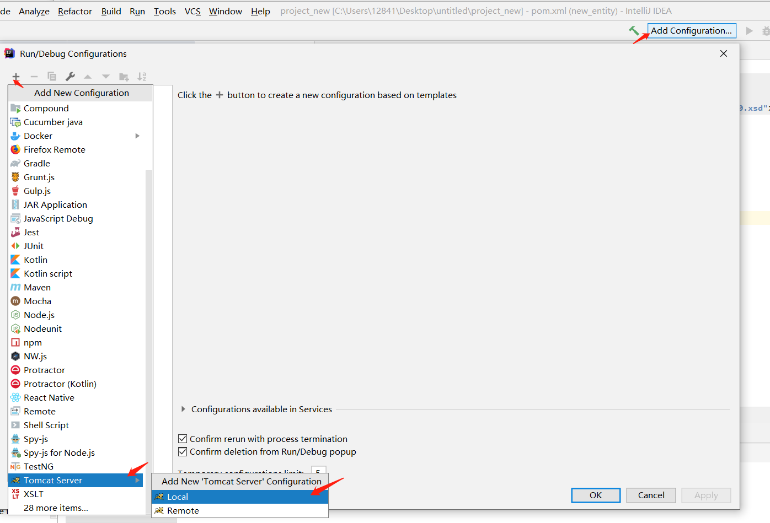Click the plus icon to add a configuration
Image resolution: width=770 pixels, height=523 pixels.
coord(16,77)
